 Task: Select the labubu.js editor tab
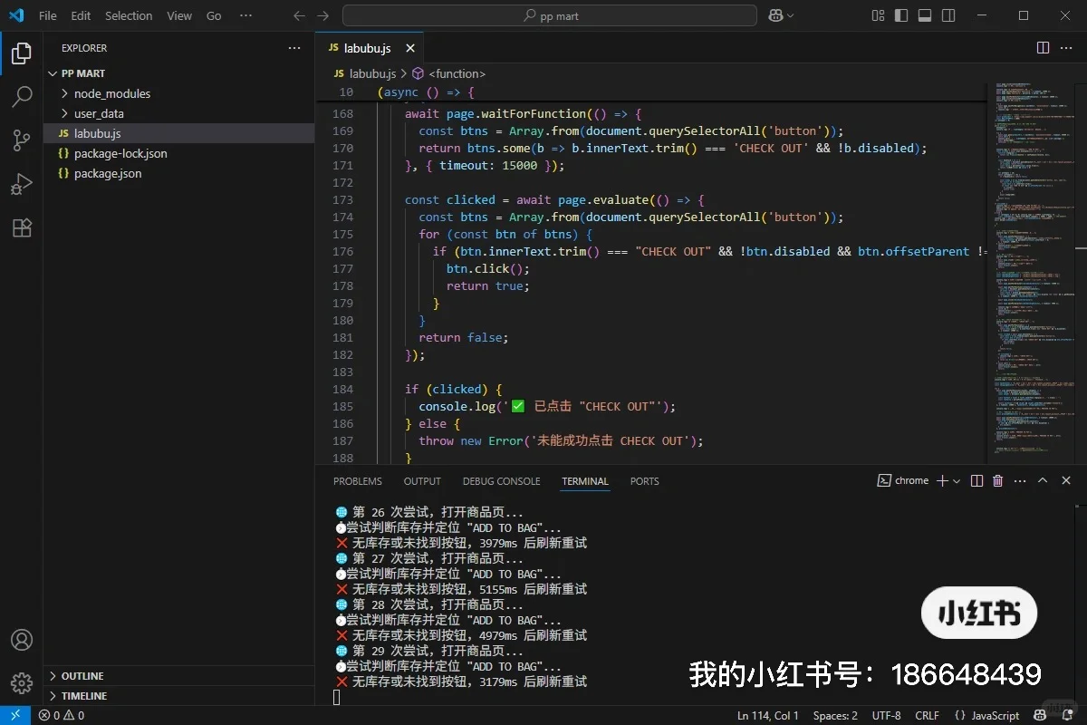(x=370, y=48)
